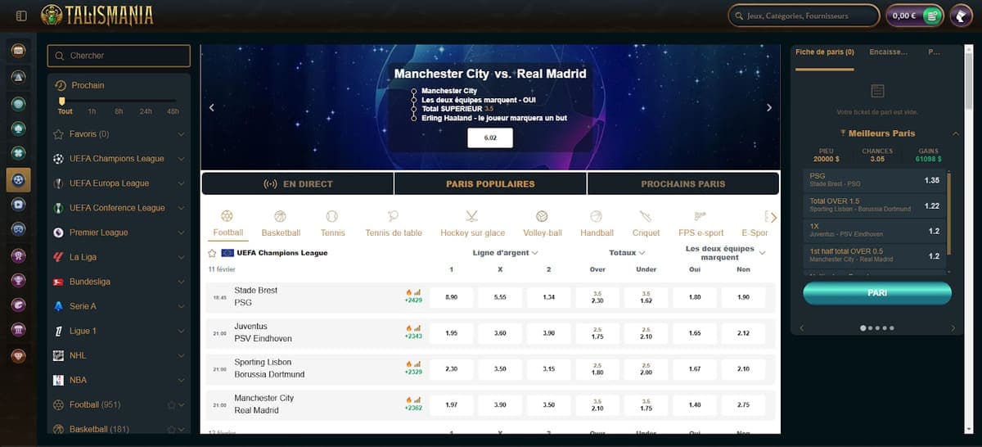Choose the Handball sport icon
The image size is (982, 447).
point(597,217)
